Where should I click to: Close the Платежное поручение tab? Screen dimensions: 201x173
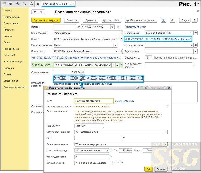(x=73, y=4)
